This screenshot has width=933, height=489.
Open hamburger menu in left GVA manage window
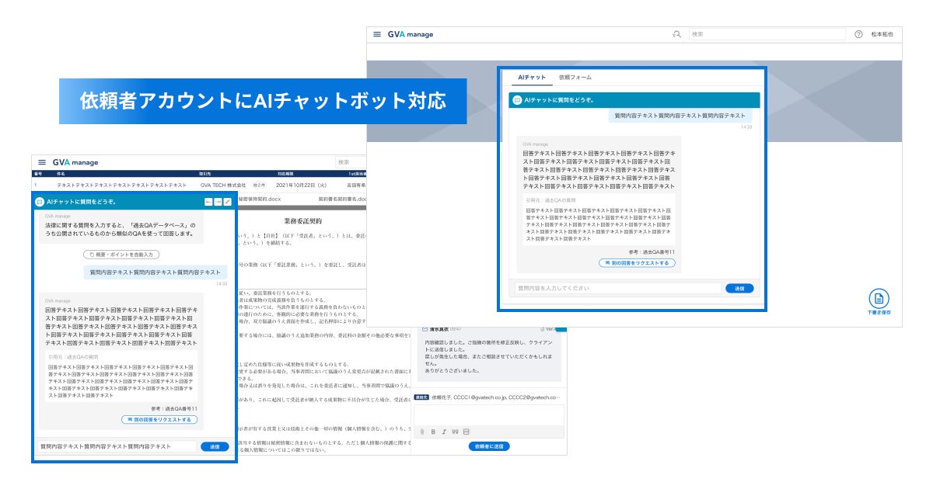click(42, 162)
